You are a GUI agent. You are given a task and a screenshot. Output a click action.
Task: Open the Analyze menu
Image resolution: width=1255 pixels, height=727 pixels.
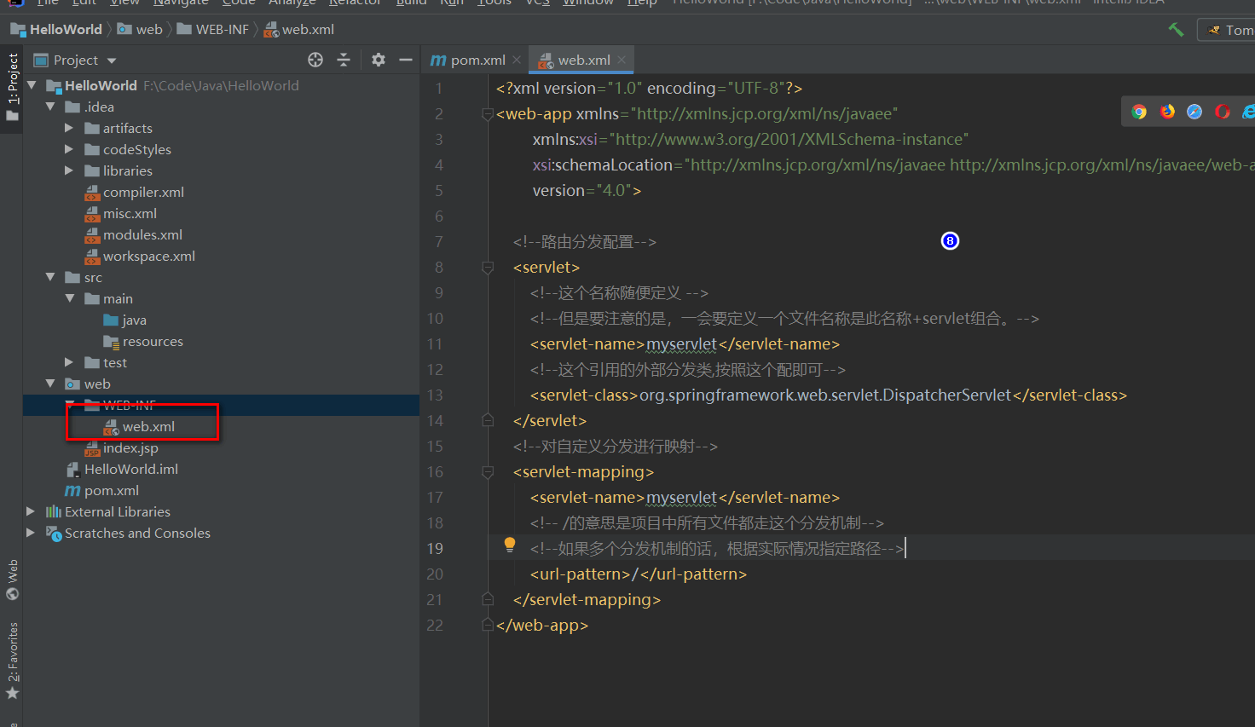(292, 3)
